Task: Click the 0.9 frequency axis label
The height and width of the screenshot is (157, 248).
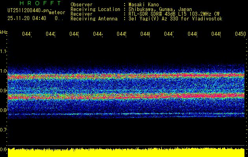Action: (4, 91)
